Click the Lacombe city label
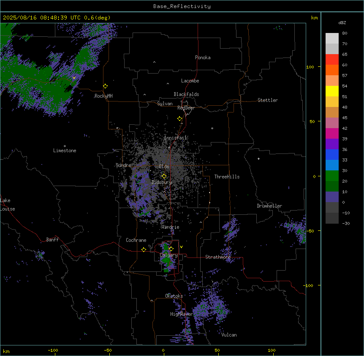364x356 pixels. [x=190, y=81]
